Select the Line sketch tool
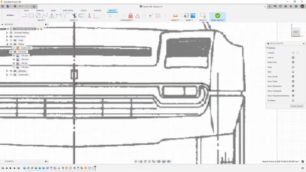The width and height of the screenshot is (306, 172). (x=24, y=16)
